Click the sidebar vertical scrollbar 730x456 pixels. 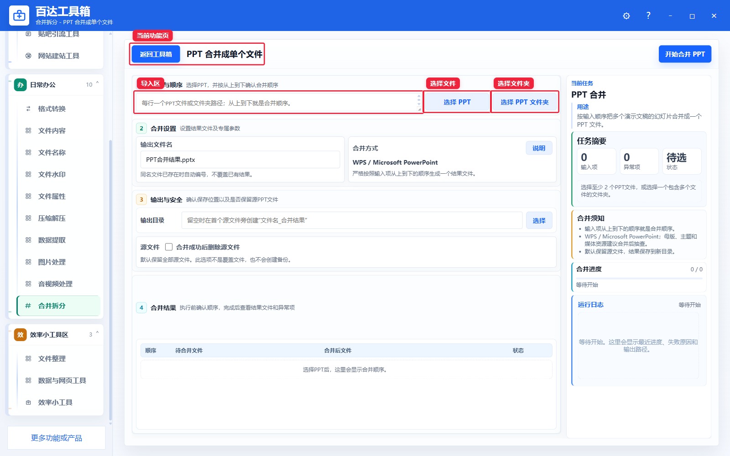[x=110, y=280]
